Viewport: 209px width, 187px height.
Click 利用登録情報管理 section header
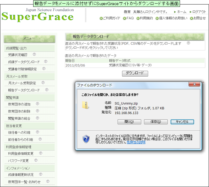[x=30, y=147]
